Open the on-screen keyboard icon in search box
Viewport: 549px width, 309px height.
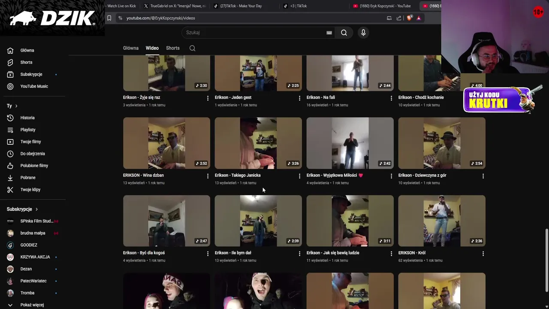coord(329,33)
